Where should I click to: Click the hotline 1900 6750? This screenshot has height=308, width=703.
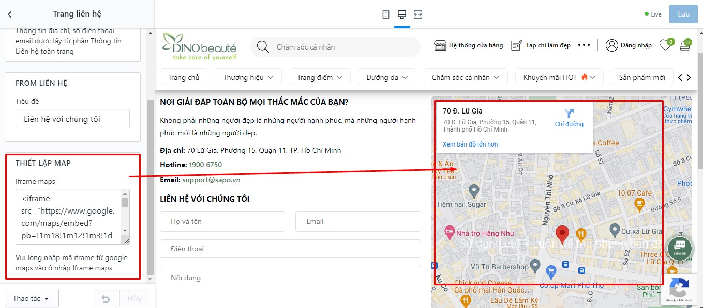tap(205, 165)
